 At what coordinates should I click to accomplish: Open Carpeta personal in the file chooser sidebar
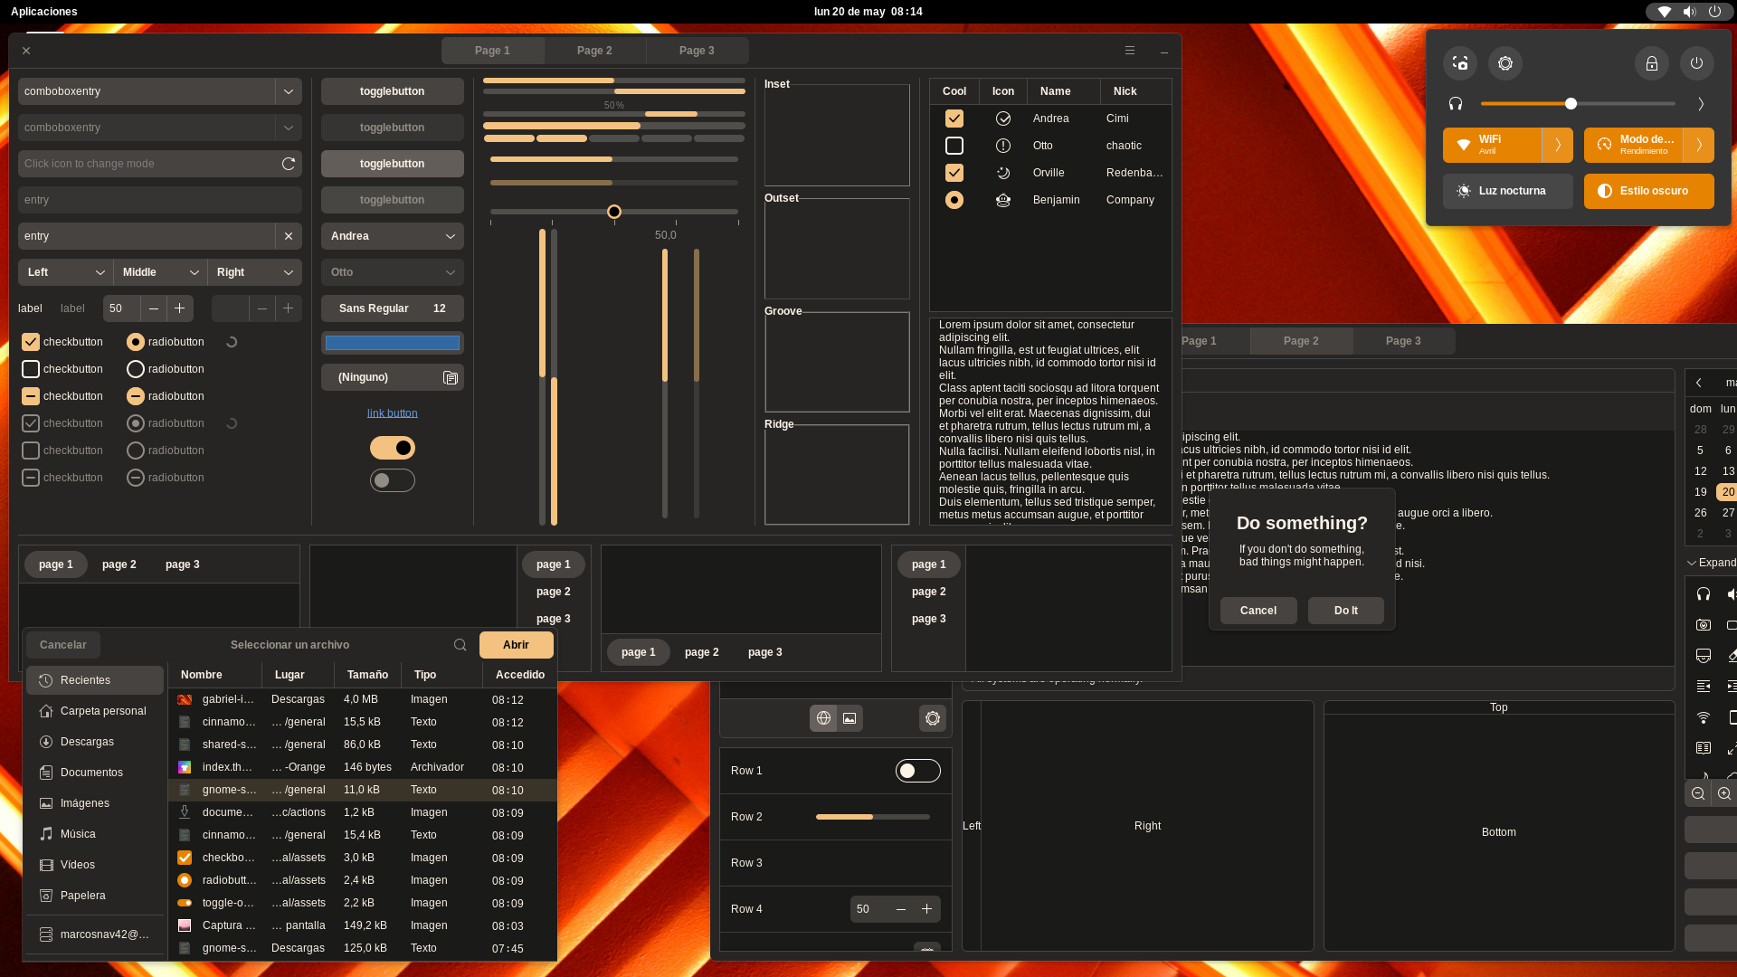tap(95, 711)
